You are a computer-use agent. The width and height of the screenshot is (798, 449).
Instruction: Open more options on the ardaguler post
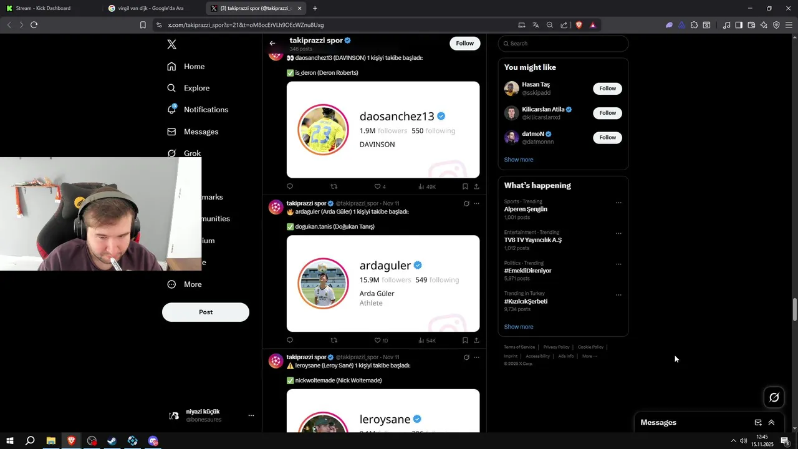pyautogui.click(x=476, y=203)
